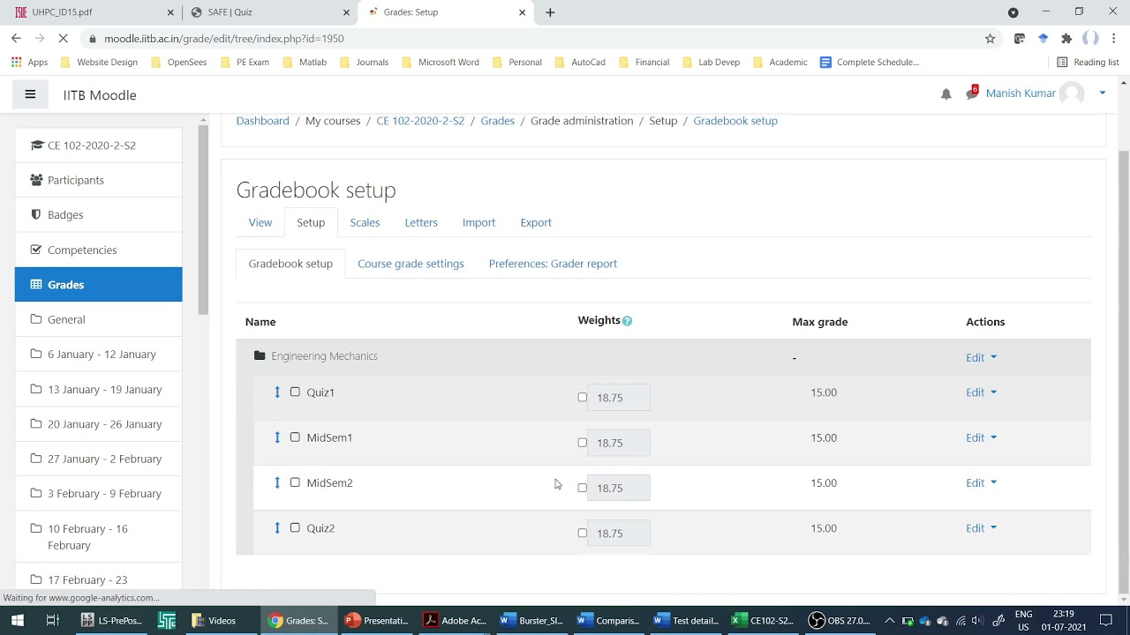1130x635 pixels.
Task: Toggle weight override checkbox for MidSem1
Action: pos(582,443)
